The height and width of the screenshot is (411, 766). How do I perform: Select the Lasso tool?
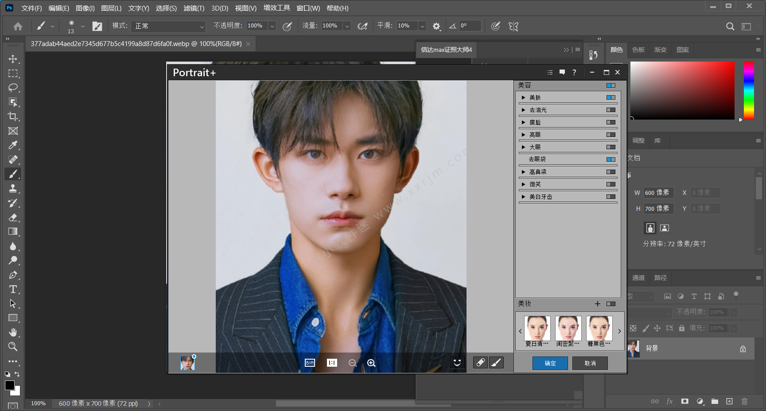pyautogui.click(x=13, y=88)
